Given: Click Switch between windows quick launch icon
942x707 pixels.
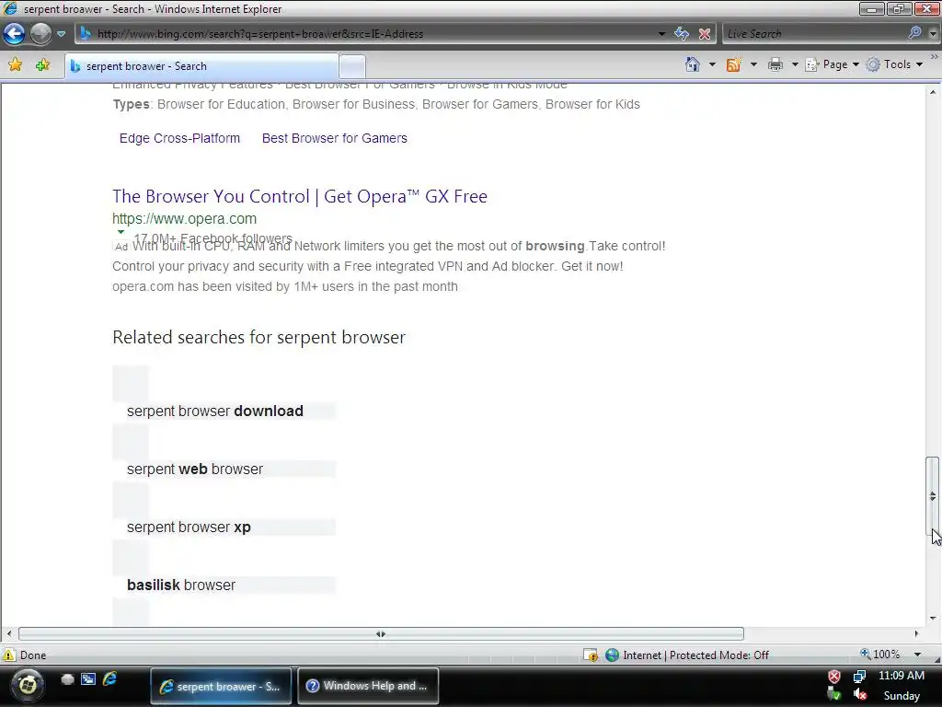Looking at the screenshot, I should tap(88, 679).
